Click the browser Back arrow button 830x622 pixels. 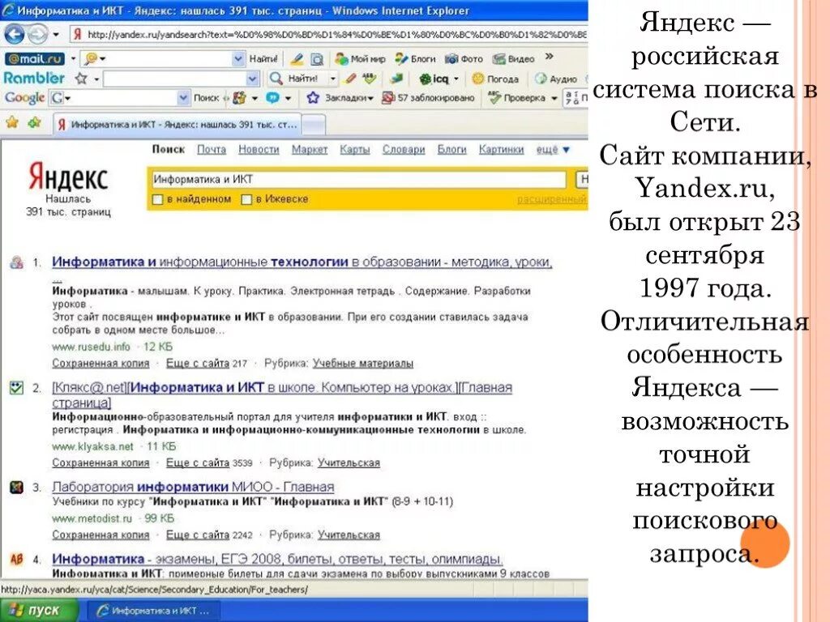pyautogui.click(x=15, y=35)
